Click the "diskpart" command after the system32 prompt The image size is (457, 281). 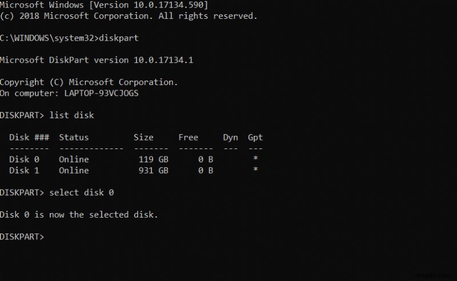click(118, 38)
